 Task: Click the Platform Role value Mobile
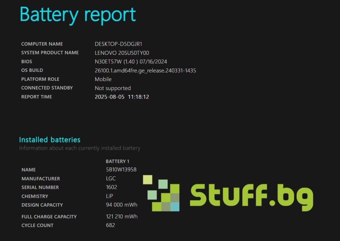point(103,79)
